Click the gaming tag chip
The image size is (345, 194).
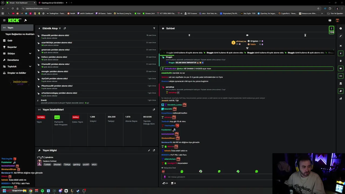(x=77, y=164)
